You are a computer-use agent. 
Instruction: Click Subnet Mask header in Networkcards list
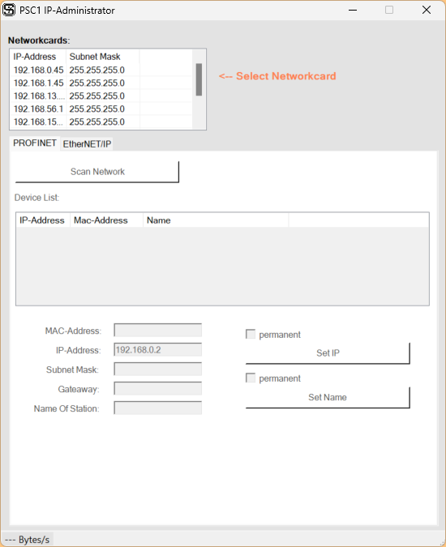click(103, 57)
